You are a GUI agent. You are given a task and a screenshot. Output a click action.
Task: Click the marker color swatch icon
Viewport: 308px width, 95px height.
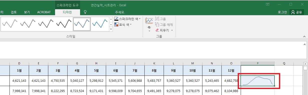coord(116,24)
